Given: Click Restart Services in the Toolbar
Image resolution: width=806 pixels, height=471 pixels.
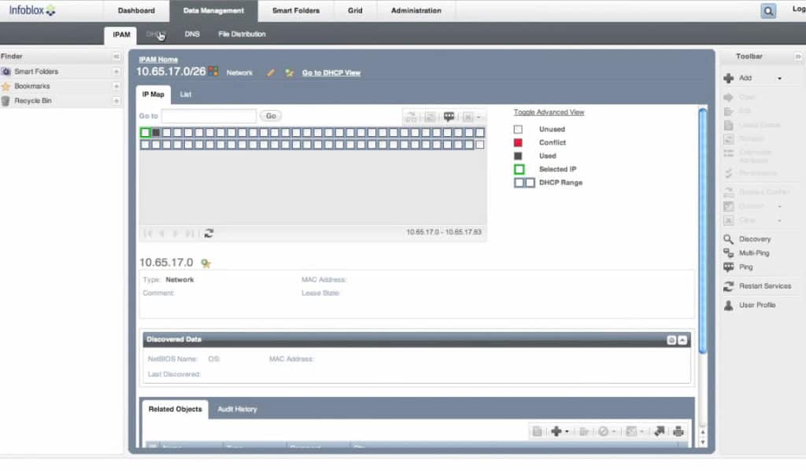Looking at the screenshot, I should [x=757, y=286].
